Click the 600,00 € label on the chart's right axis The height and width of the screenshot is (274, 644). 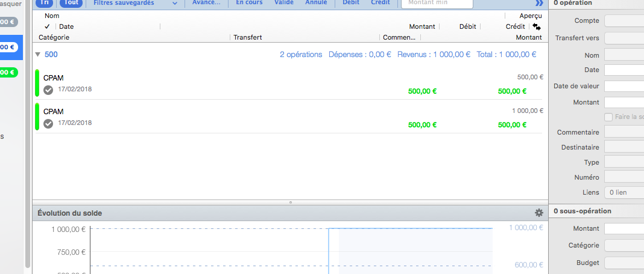(529, 265)
